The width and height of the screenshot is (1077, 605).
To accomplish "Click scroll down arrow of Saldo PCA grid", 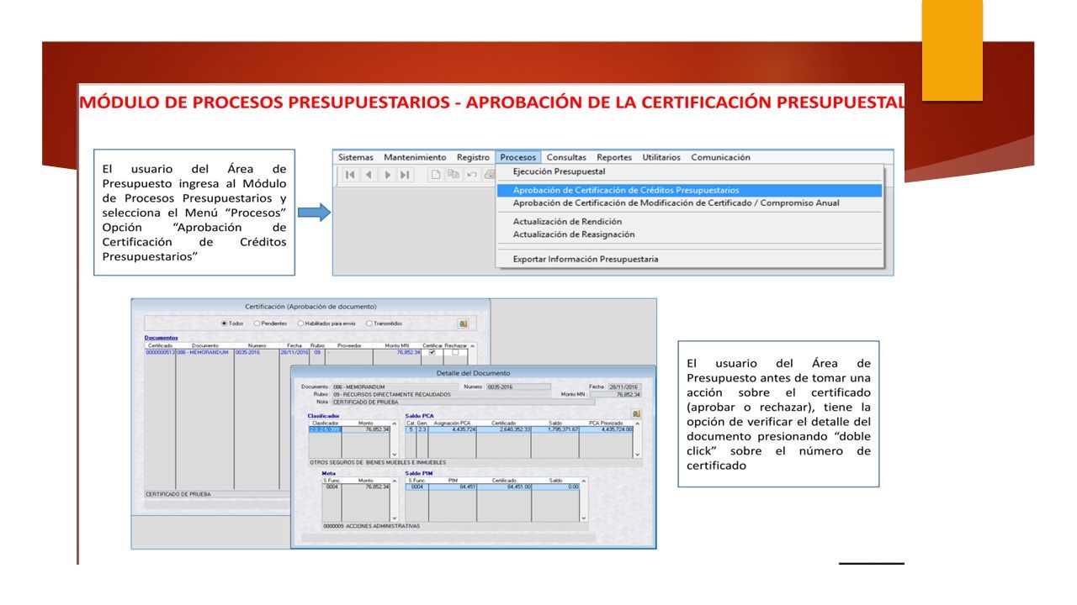I will tap(638, 455).
